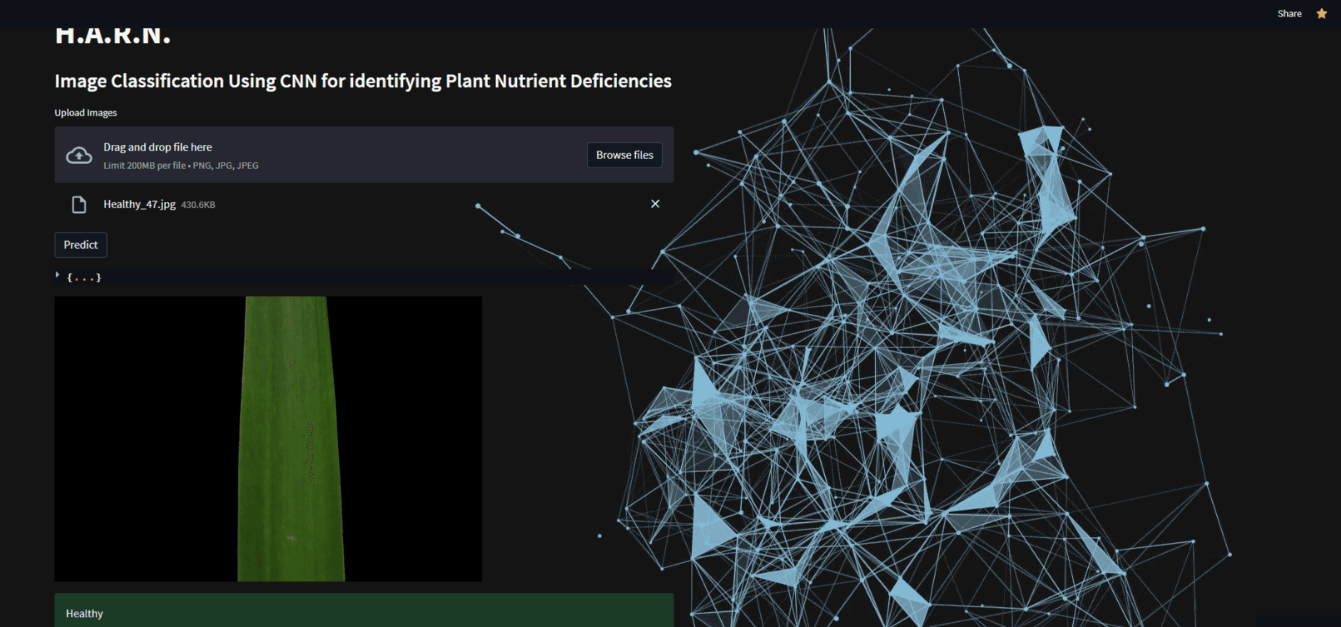Select the Healthy_47.jpg file name
This screenshot has width=1341, height=627.
click(139, 205)
